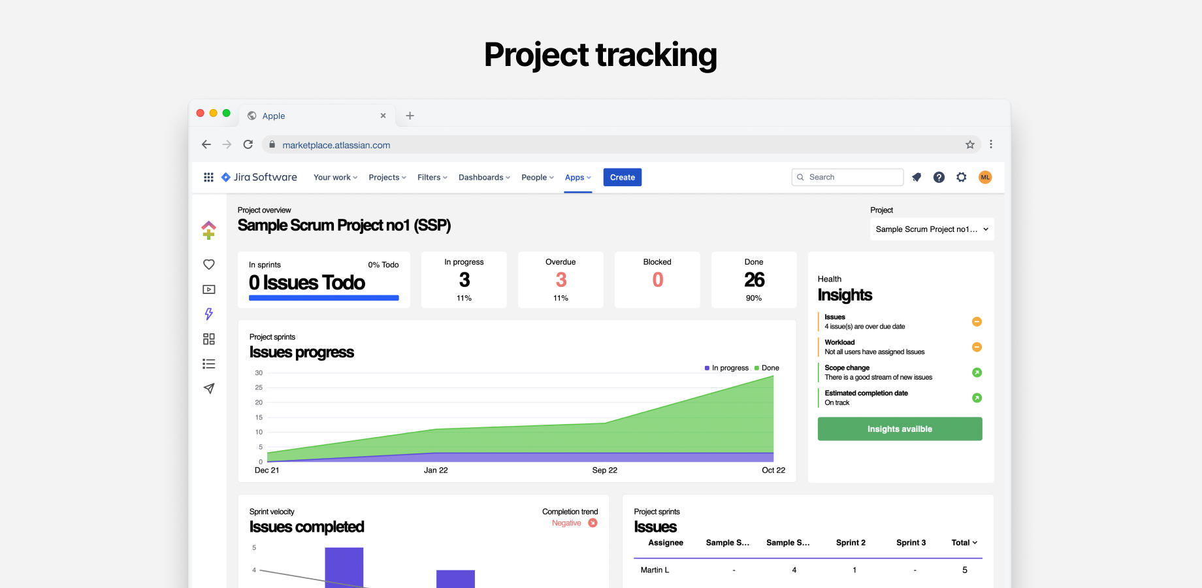Click the Jira Software logo
Viewport: 1202px width, 588px height.
click(259, 177)
